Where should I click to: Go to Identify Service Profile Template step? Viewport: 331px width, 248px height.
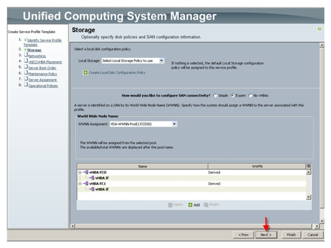pyautogui.click(x=42, y=42)
